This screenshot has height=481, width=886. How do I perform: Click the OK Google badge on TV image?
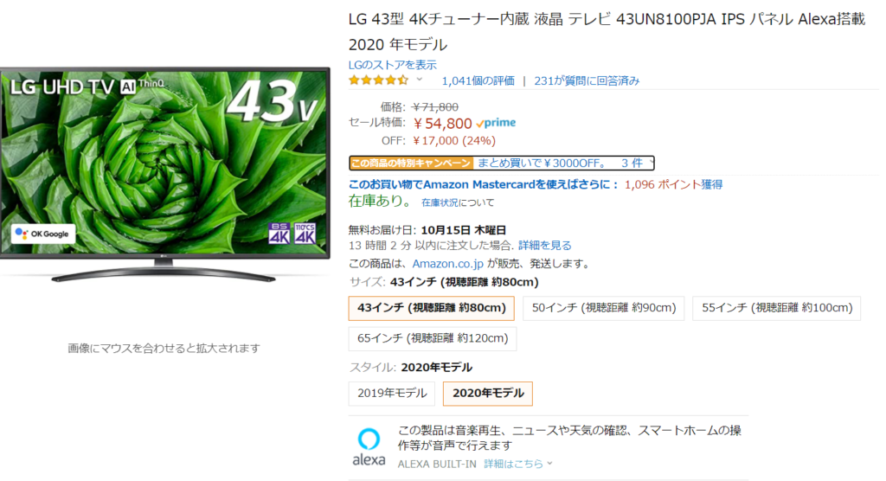point(43,234)
